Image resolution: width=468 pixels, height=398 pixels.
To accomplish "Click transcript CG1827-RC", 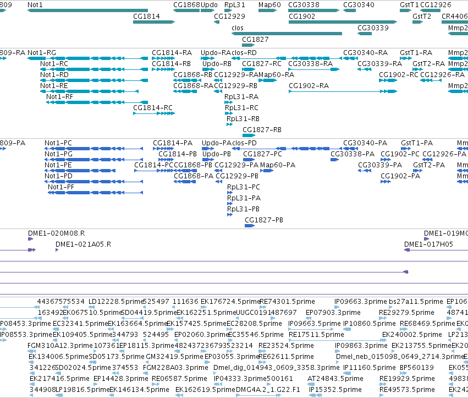I will 249,69.
